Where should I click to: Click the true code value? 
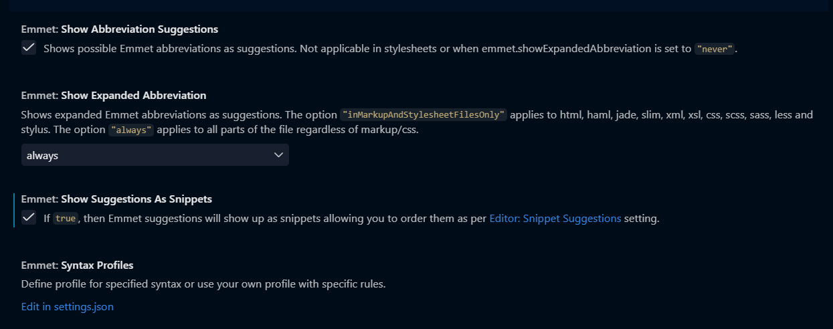pyautogui.click(x=66, y=218)
